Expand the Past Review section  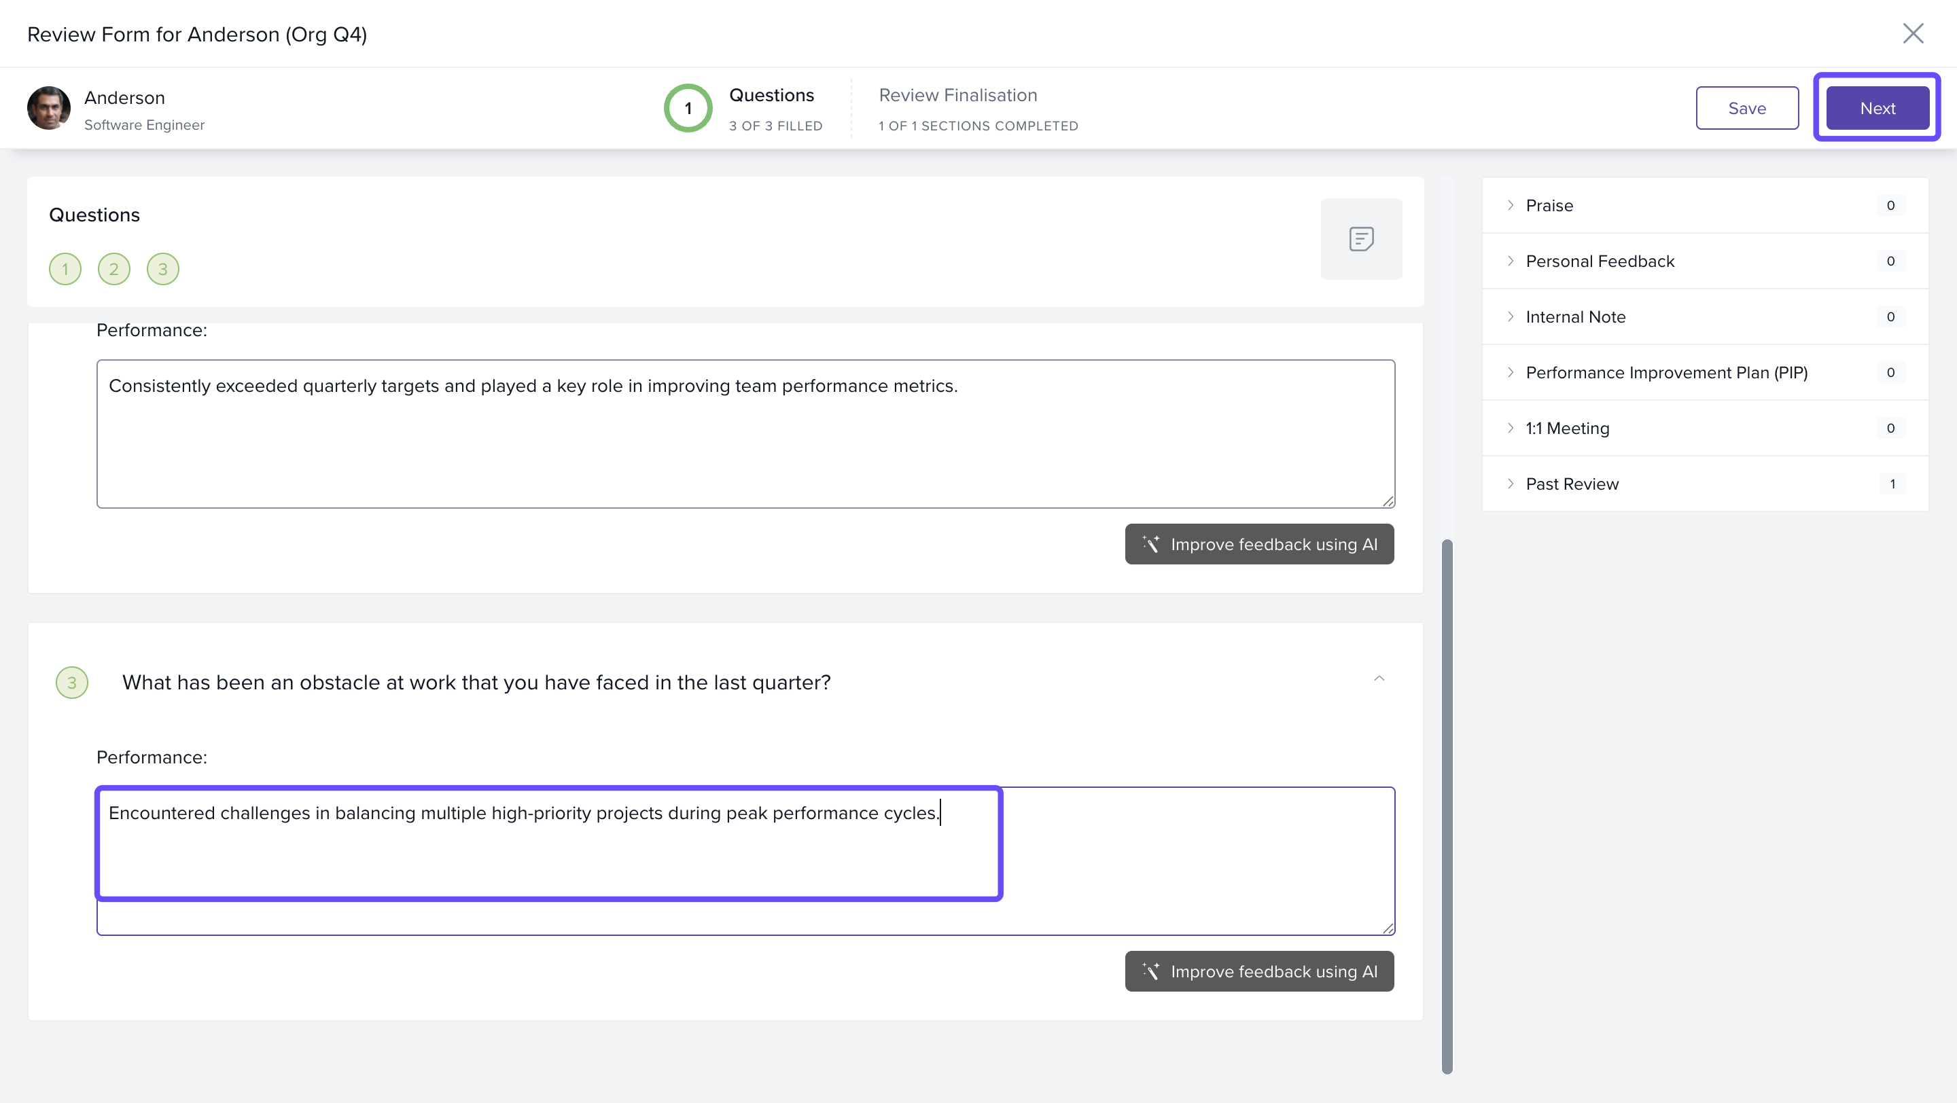(x=1571, y=484)
